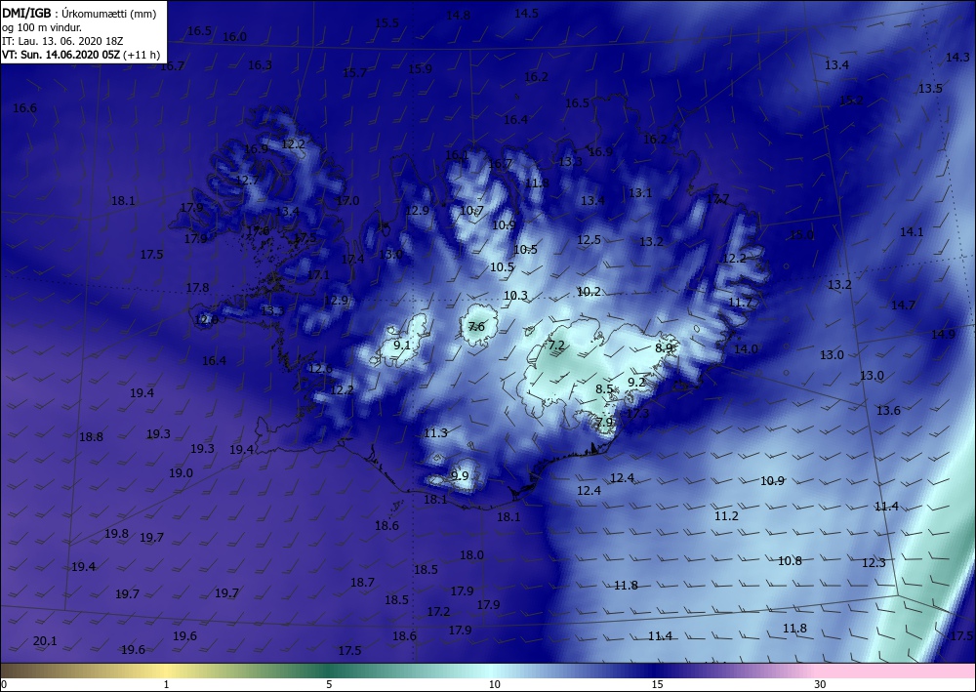Viewport: 976px width, 692px height.
Task: Click the value 9.9 near the south coast
Action: click(x=460, y=476)
